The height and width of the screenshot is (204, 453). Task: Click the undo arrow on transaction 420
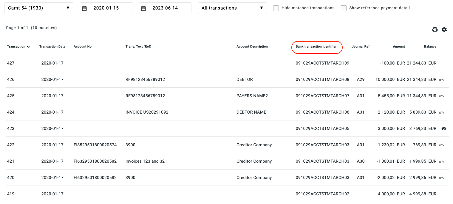442,178
